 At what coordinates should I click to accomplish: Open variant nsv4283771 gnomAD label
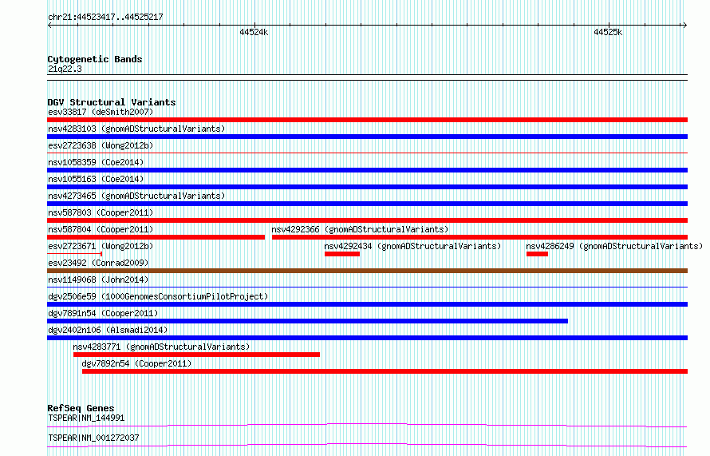point(161,347)
